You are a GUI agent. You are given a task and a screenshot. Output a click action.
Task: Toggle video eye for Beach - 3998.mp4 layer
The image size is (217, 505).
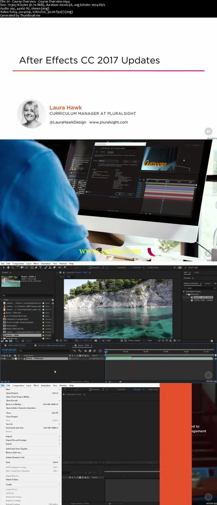coord(2,358)
